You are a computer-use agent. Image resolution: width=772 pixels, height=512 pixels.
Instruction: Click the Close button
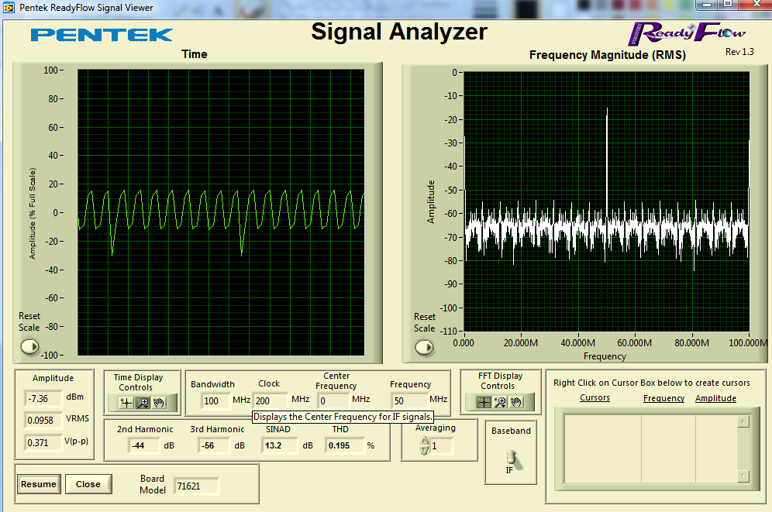coord(88,484)
